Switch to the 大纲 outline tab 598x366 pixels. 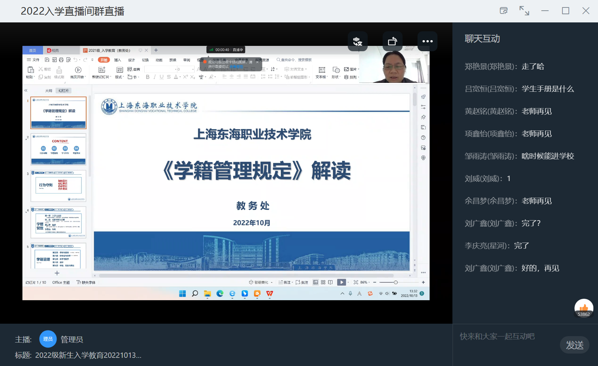(x=49, y=91)
